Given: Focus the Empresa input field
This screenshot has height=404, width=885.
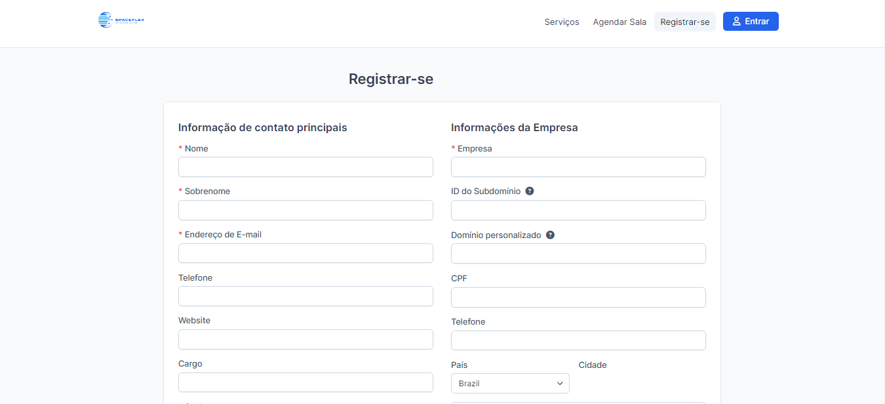Looking at the screenshot, I should point(578,167).
